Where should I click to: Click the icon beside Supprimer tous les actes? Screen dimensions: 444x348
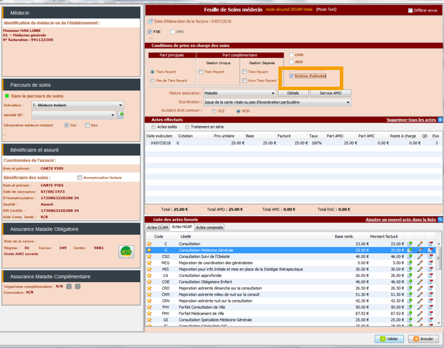click(x=440, y=120)
